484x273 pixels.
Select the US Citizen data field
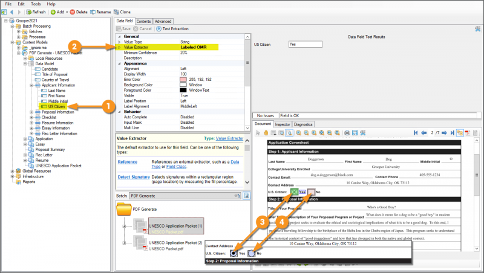click(x=56, y=107)
